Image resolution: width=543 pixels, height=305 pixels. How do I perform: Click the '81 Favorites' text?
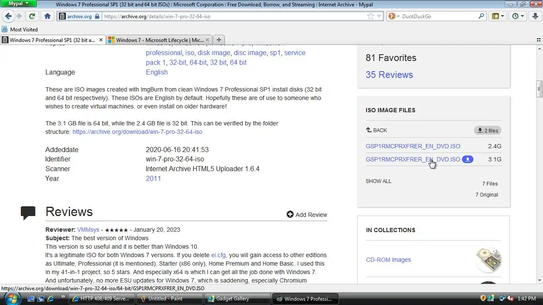click(x=391, y=58)
